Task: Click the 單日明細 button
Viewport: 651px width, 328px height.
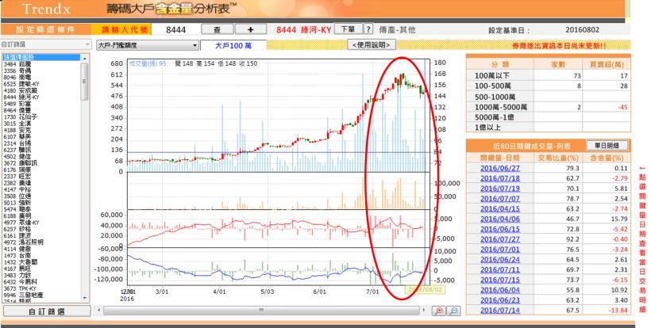Action: (607, 145)
